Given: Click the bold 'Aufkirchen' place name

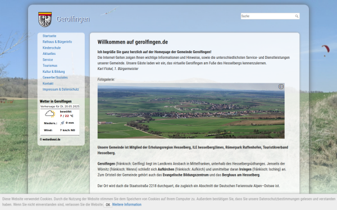Looking at the screenshot, I should (166, 169).
